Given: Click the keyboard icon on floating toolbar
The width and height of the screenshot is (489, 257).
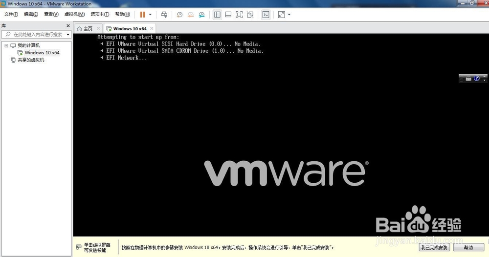Looking at the screenshot, I should click(x=468, y=79).
